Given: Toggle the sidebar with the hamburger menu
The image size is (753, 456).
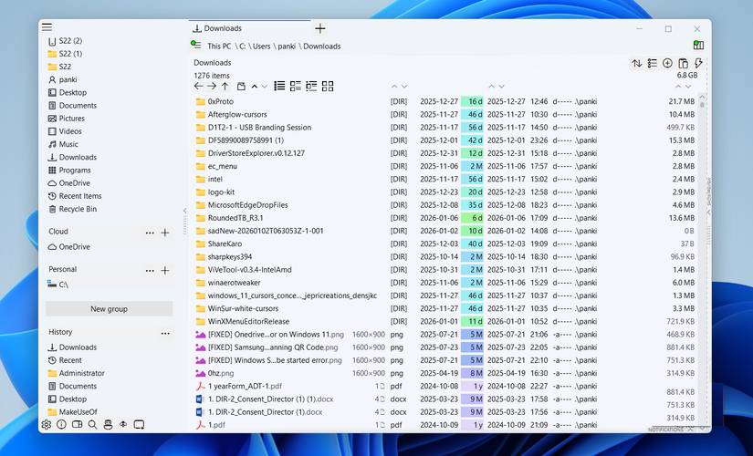Looking at the screenshot, I should (47, 27).
